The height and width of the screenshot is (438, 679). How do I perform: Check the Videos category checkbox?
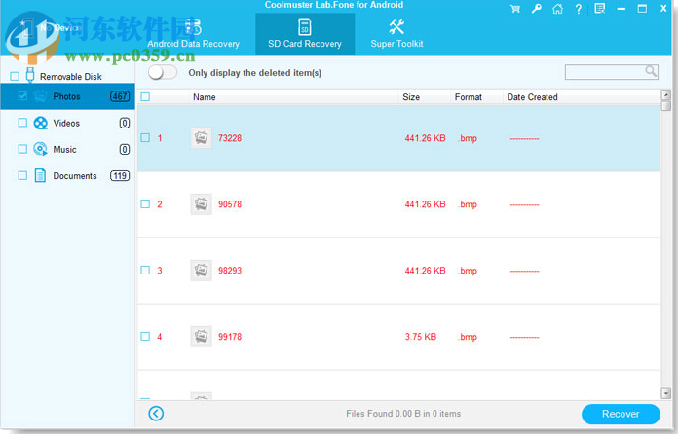point(22,123)
